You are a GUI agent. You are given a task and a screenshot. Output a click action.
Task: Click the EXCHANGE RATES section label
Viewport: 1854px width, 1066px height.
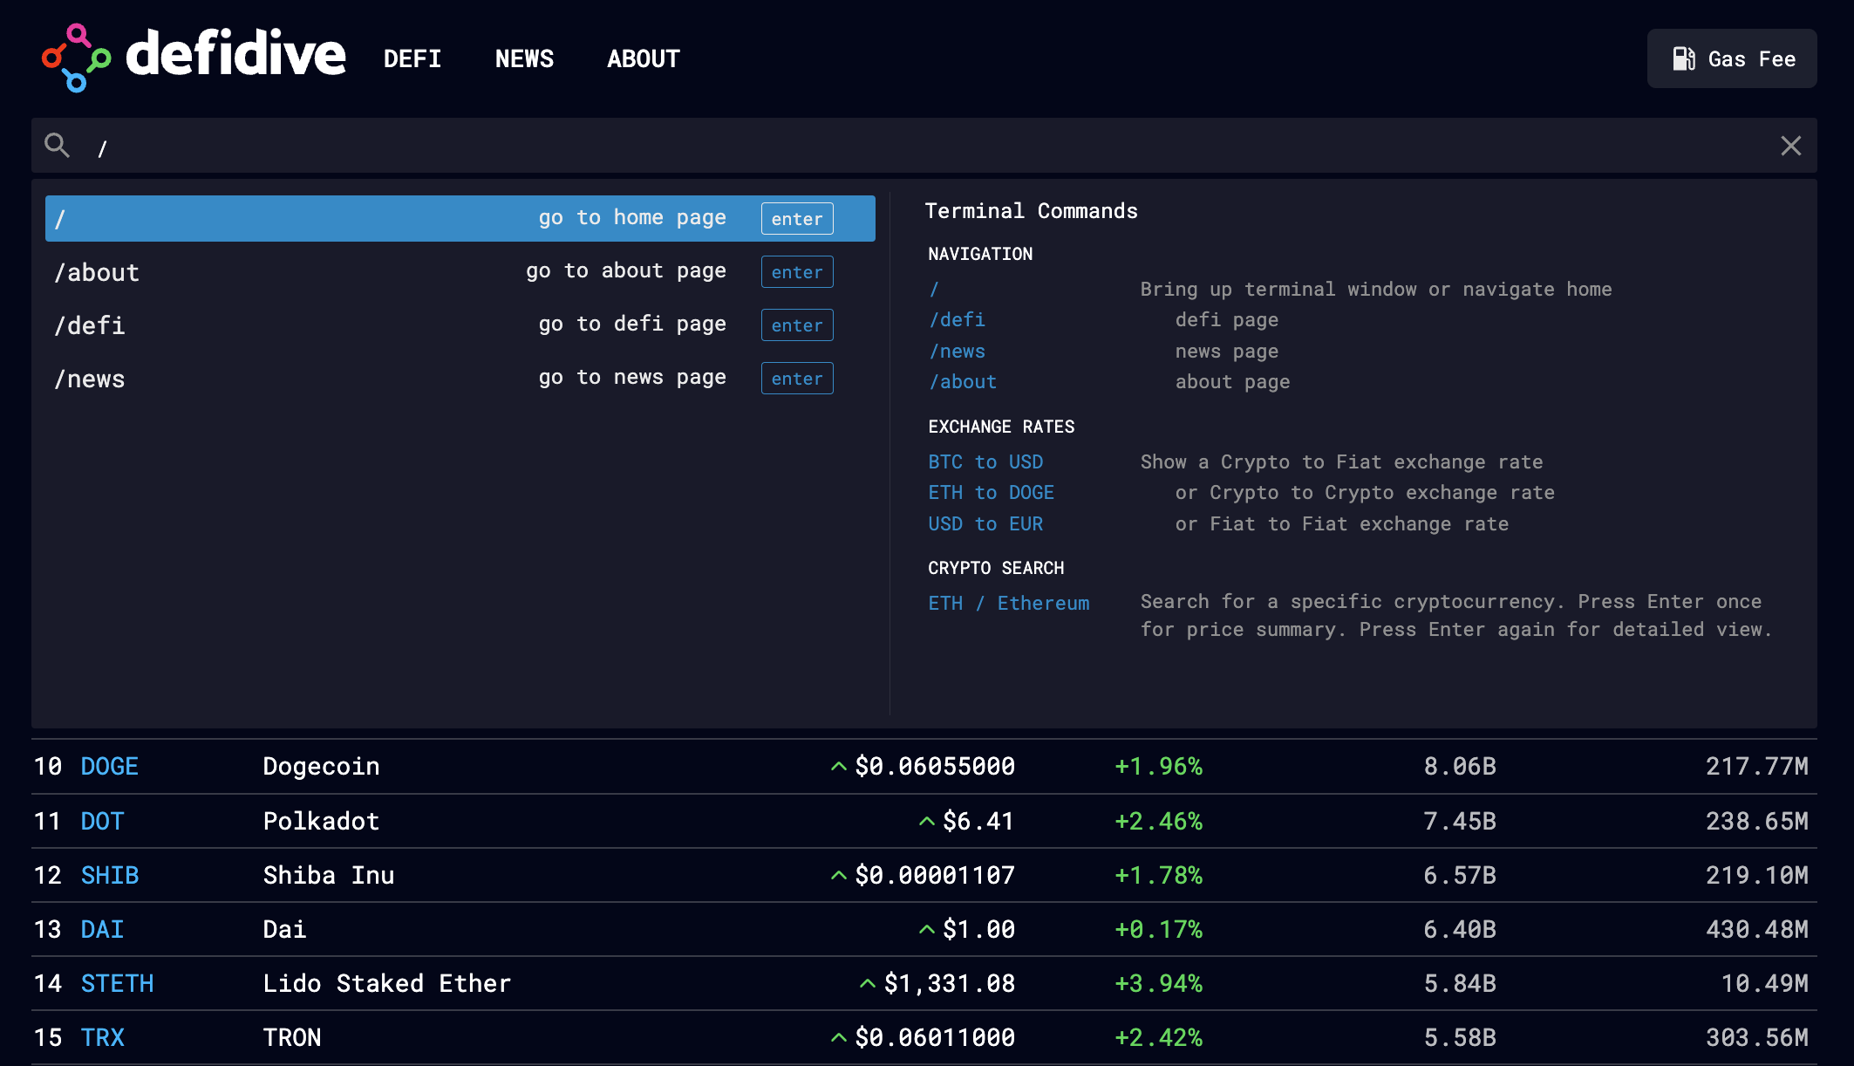[x=1001, y=427]
